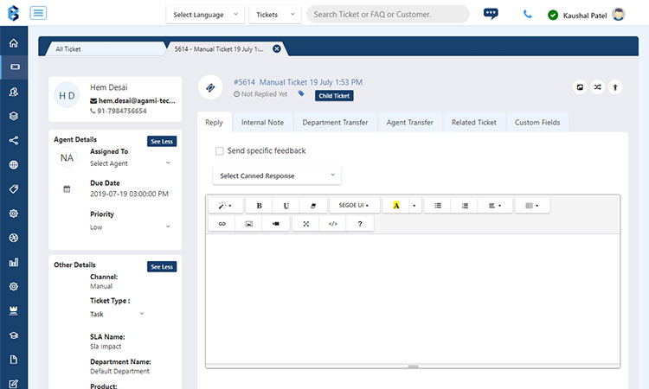The width and height of the screenshot is (649, 389).
Task: Open the Select Agent dropdown
Action: (131, 163)
